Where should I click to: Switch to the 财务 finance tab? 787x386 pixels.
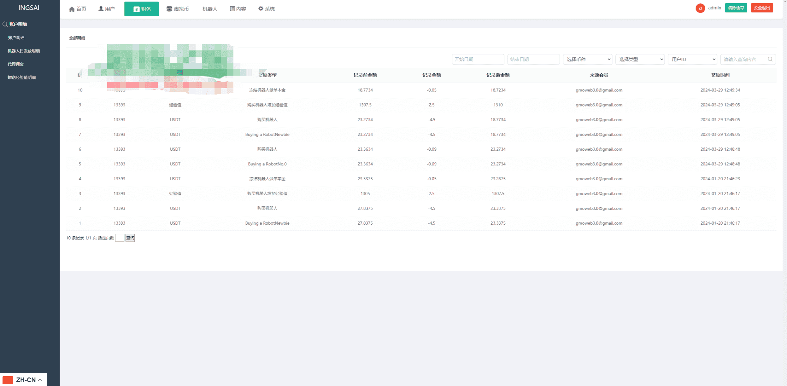pyautogui.click(x=142, y=9)
